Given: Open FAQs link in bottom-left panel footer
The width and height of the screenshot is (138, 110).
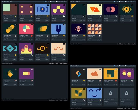Looking at the screenshot, I should pyautogui.click(x=61, y=100).
